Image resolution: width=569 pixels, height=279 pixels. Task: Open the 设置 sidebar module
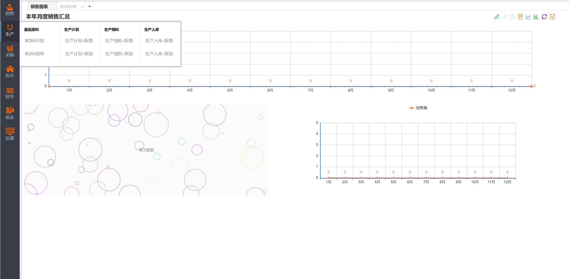click(x=10, y=134)
